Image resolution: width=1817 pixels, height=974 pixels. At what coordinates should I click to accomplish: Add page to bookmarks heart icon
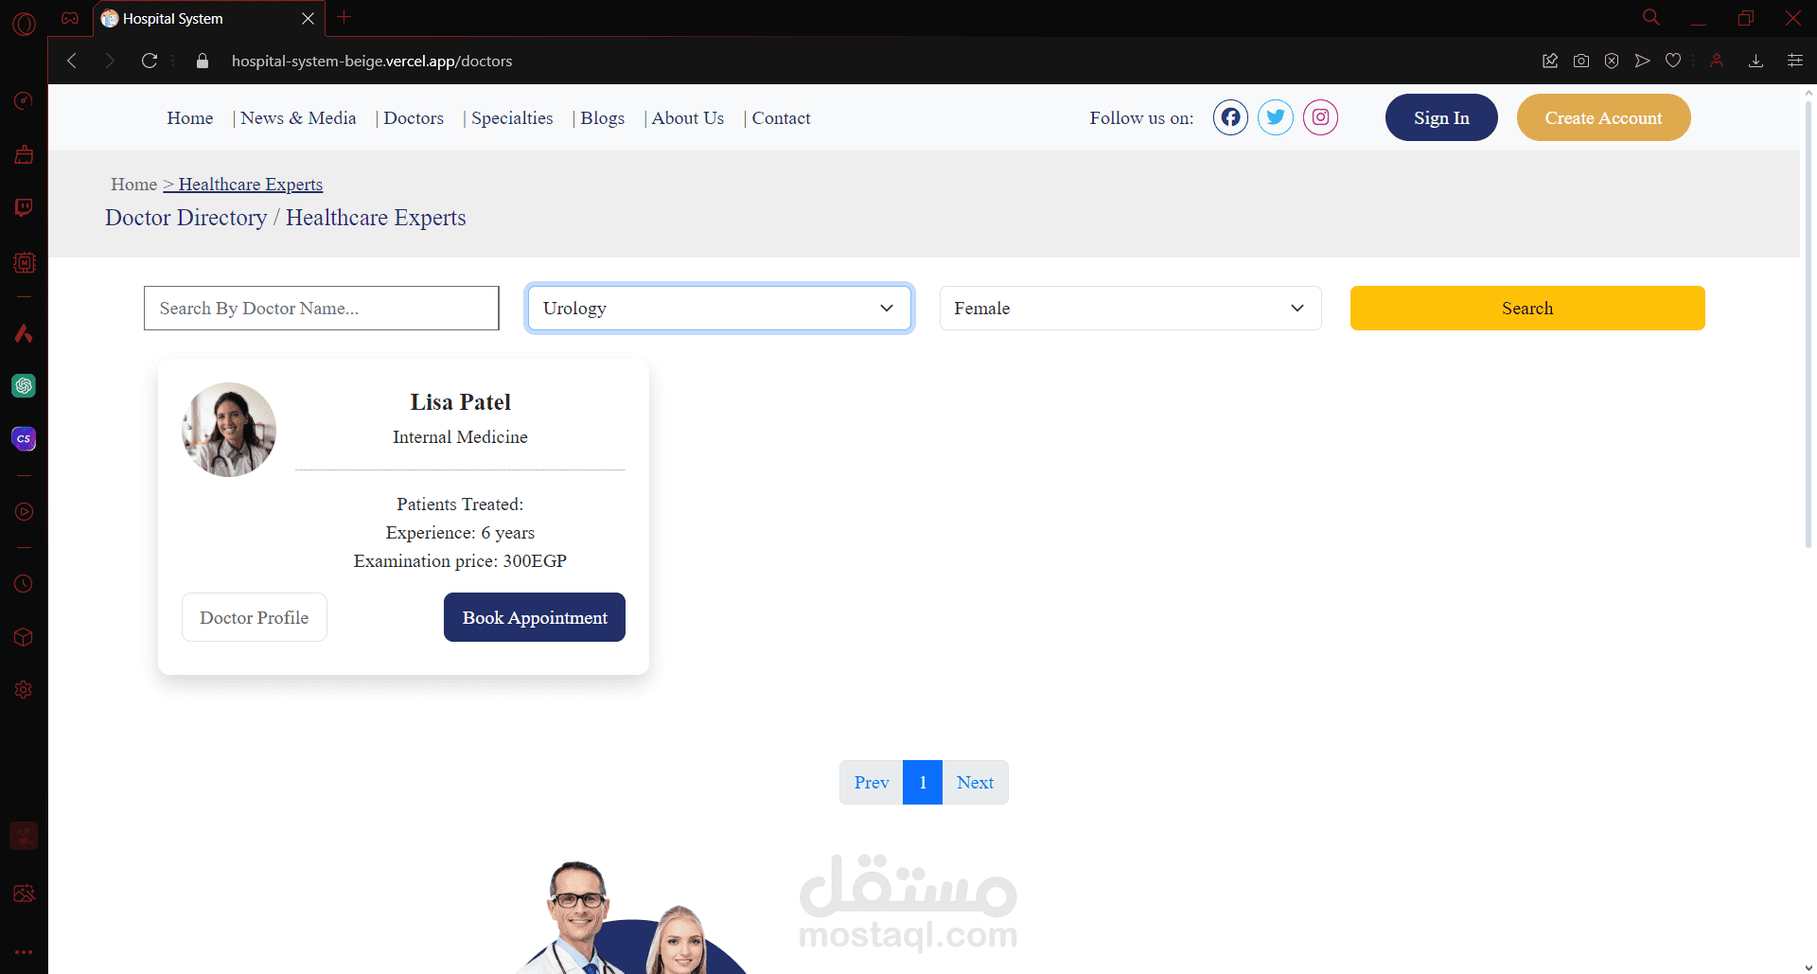click(1673, 61)
